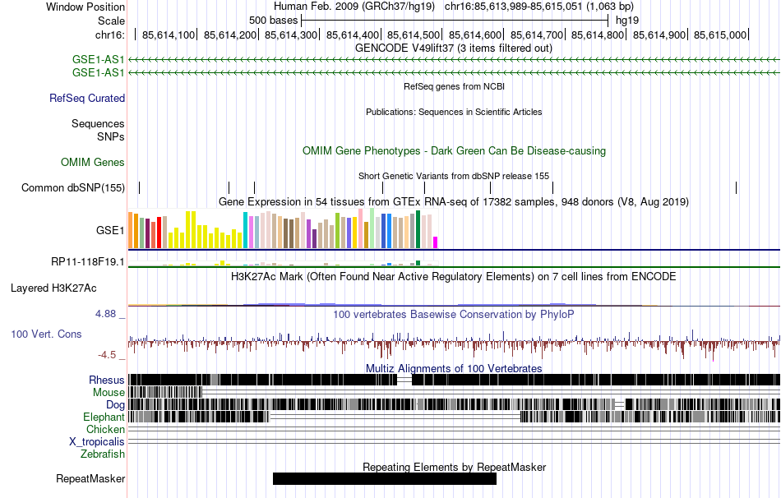Click the upper GSE1-AS1 track label
Viewport: 781px width, 498px height.
98,60
